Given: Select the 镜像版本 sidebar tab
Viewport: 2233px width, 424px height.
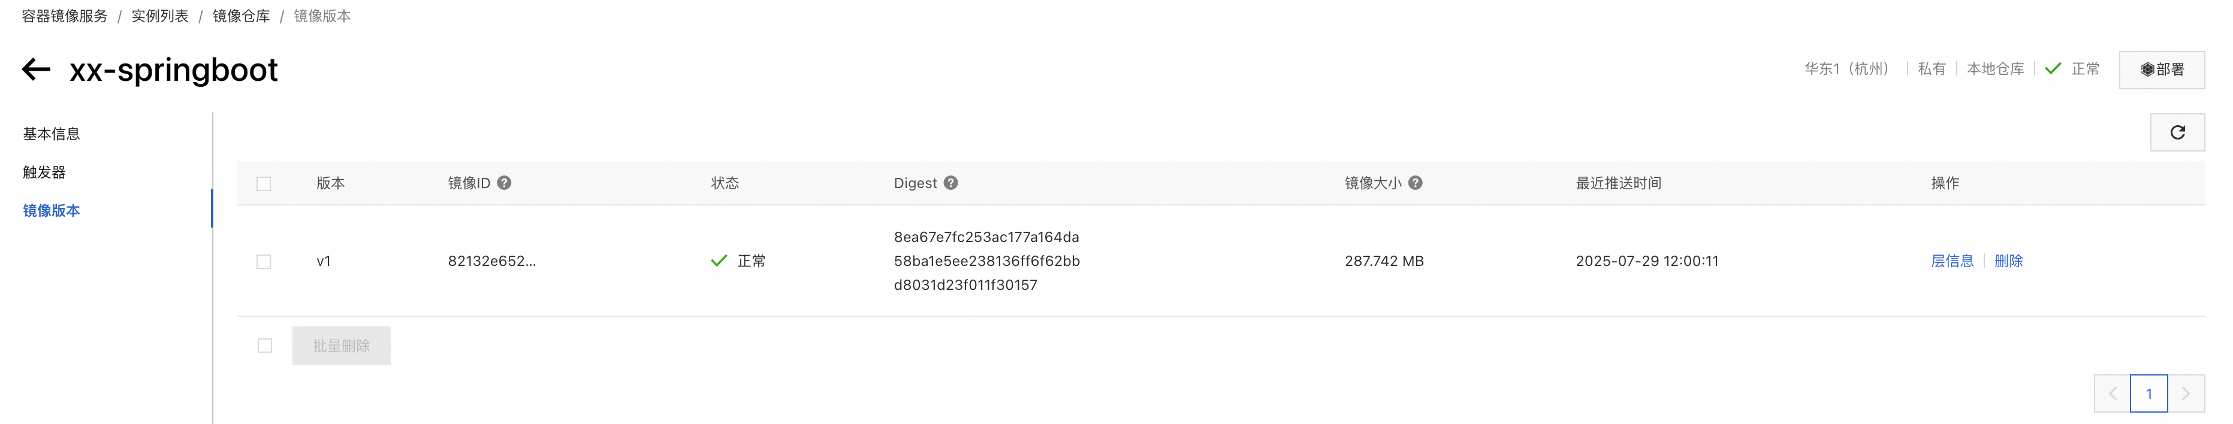Looking at the screenshot, I should point(51,211).
